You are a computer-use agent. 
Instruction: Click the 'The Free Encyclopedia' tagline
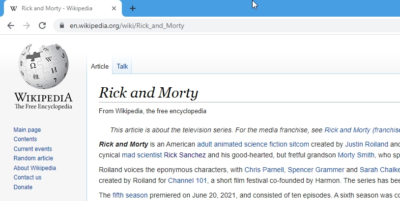coord(43,106)
